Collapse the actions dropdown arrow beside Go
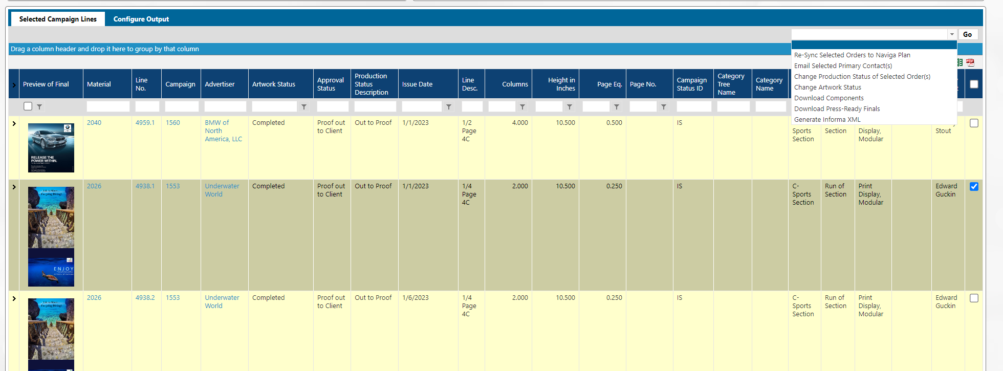This screenshot has height=371, width=1003. [952, 34]
